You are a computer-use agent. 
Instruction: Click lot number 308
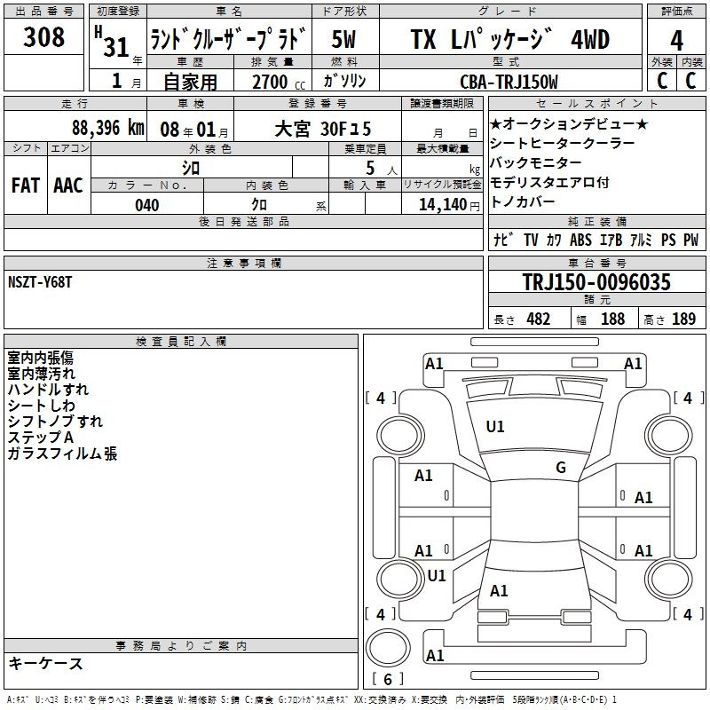click(43, 37)
